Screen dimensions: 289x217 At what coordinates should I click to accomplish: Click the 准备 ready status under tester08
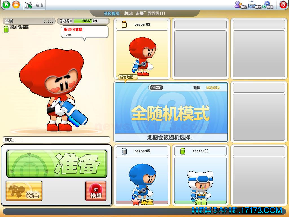201,202
